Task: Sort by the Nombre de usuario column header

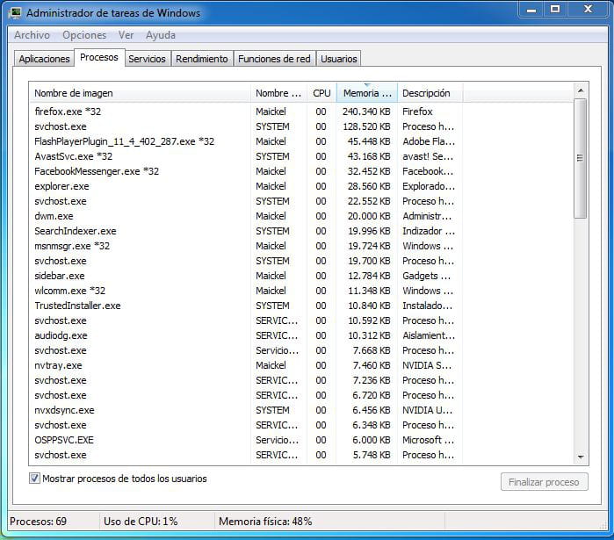Action: click(x=278, y=93)
